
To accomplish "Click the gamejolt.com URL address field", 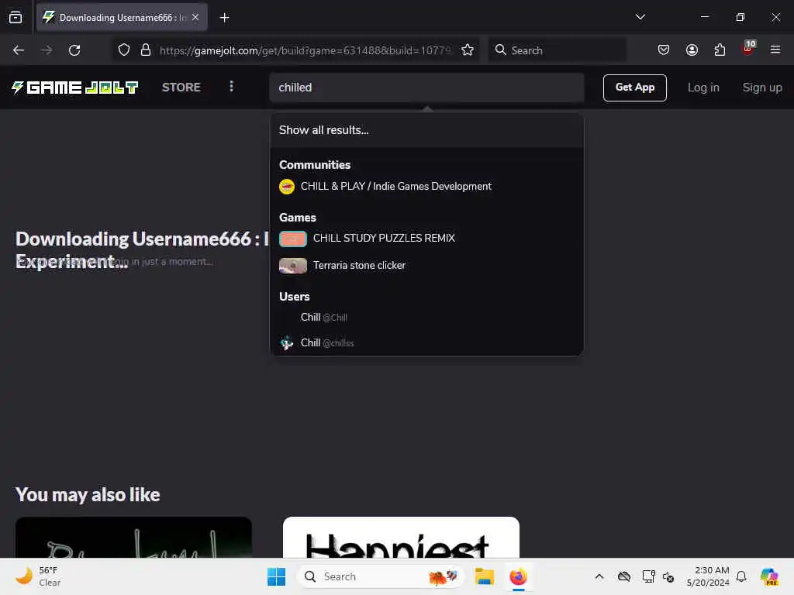I will [305, 50].
